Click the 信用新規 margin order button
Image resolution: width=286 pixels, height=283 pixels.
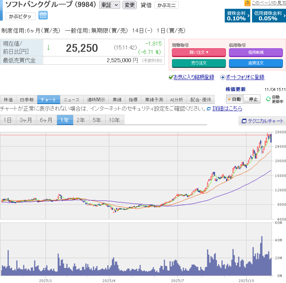tap(256, 52)
